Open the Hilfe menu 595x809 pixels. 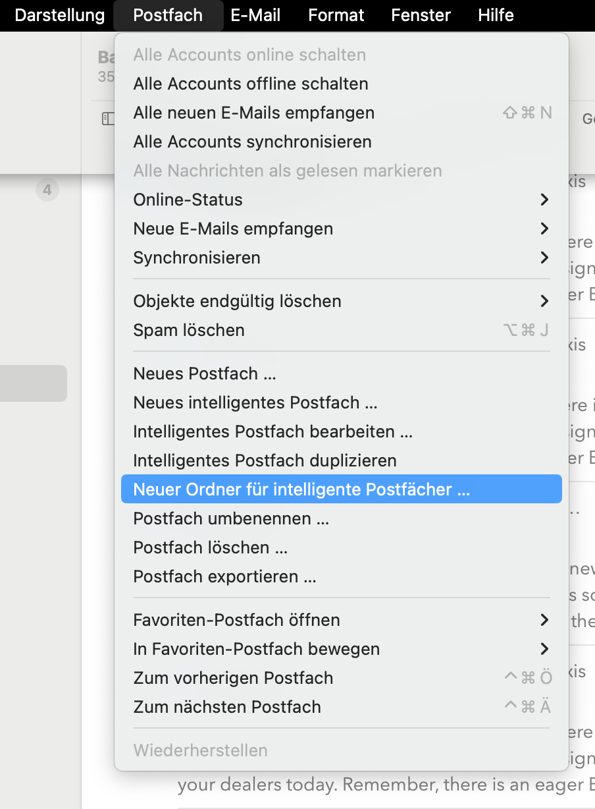click(x=496, y=15)
